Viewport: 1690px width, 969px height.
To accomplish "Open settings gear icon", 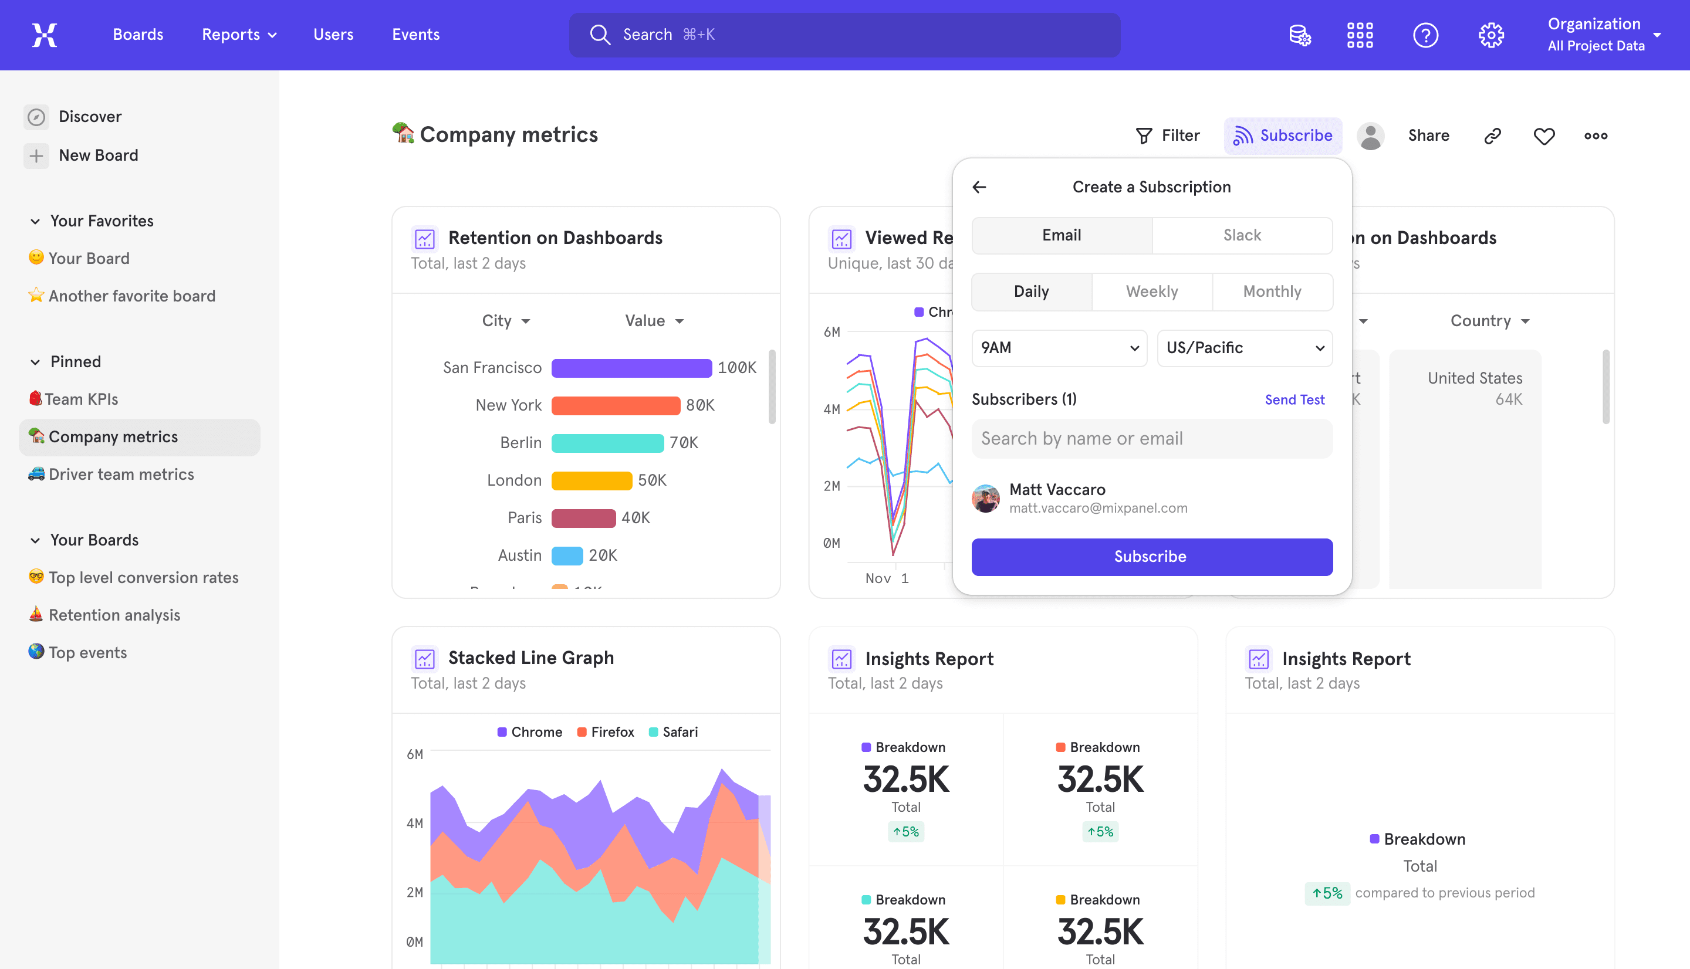I will (x=1491, y=35).
